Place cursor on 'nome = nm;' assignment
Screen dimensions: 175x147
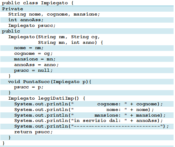pos(29,48)
